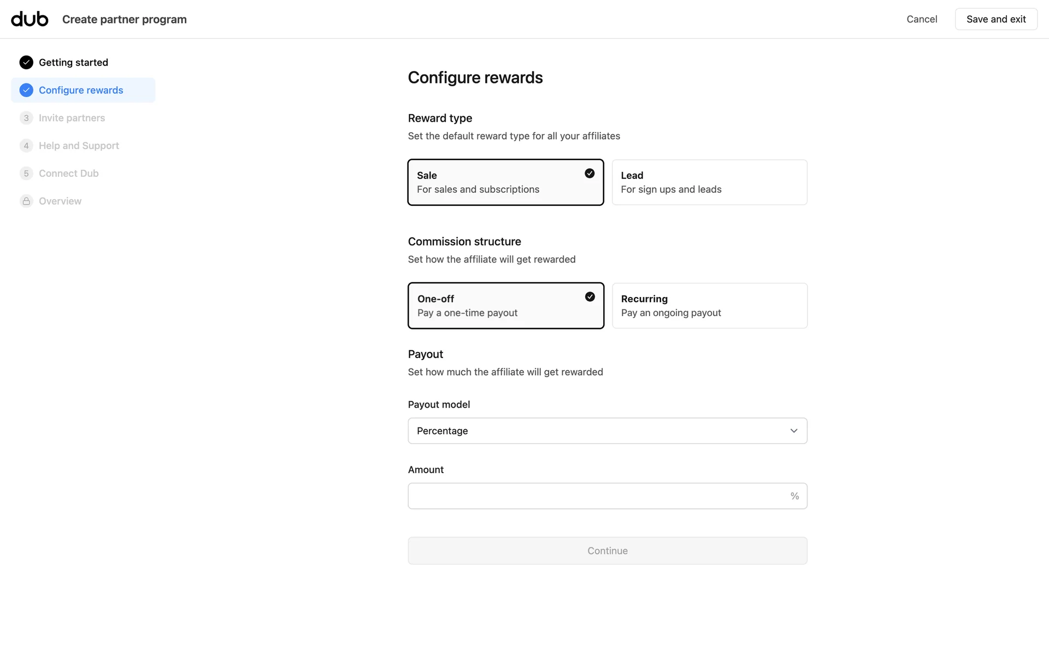
Task: Click the step 4 number badge
Action: coord(26,146)
